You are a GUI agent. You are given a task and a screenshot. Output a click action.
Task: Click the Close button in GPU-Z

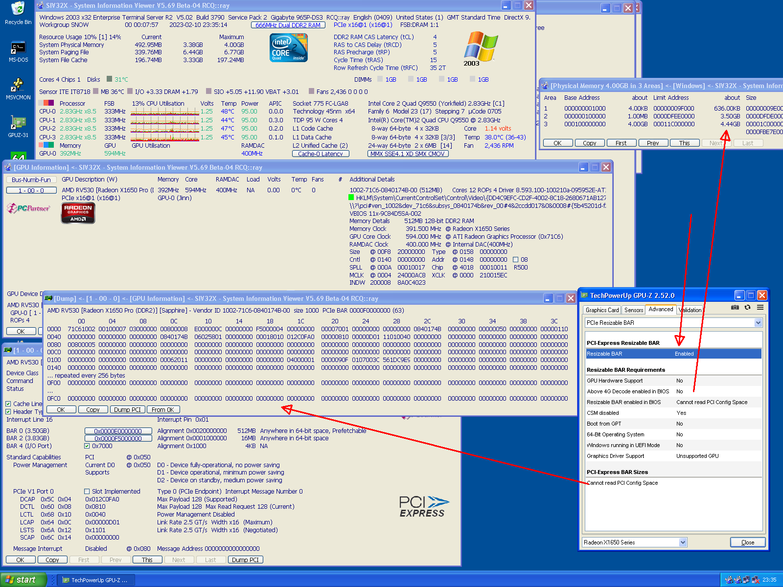click(x=747, y=542)
